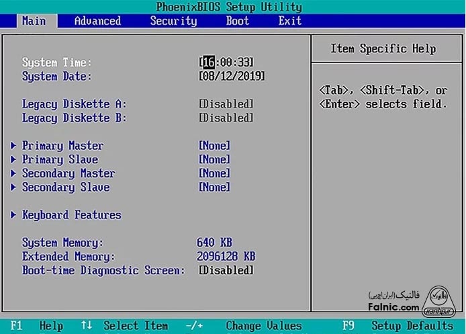Expand the Secondary Master entry
This screenshot has width=466, height=334.
(68, 173)
